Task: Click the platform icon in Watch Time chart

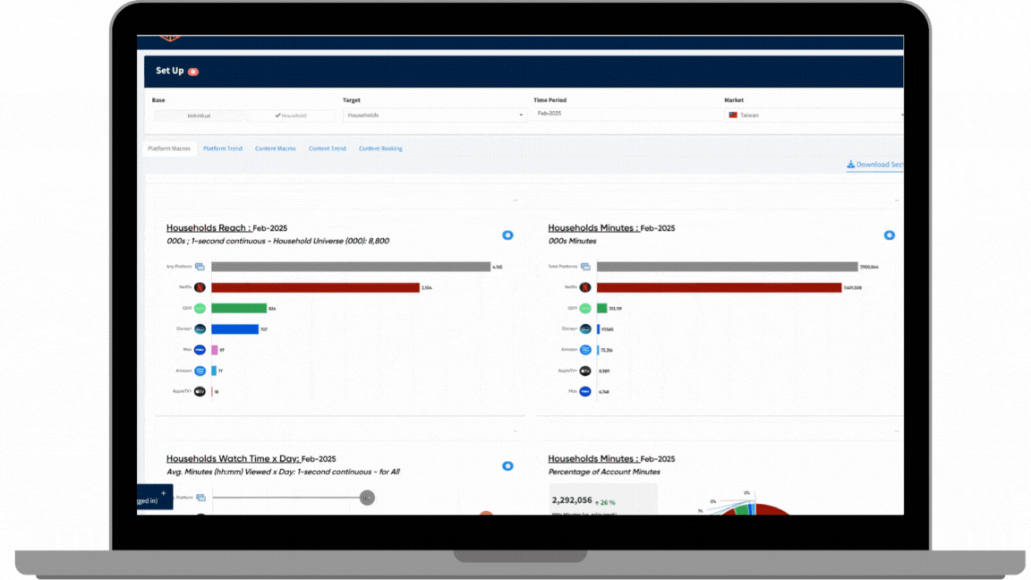Action: (201, 498)
